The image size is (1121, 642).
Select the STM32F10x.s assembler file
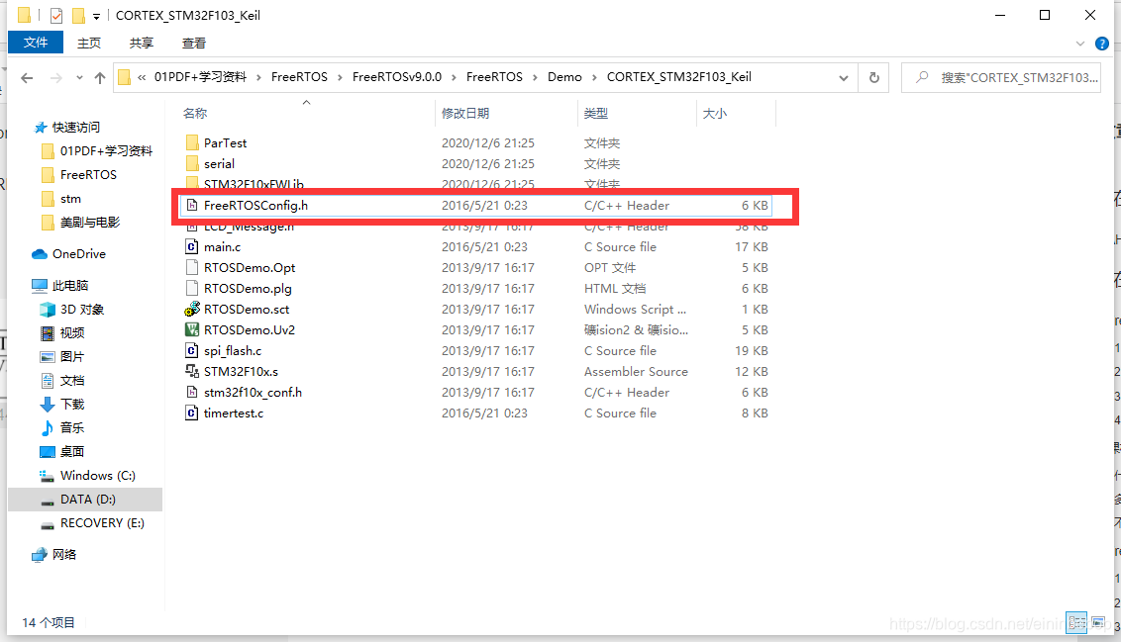click(241, 371)
